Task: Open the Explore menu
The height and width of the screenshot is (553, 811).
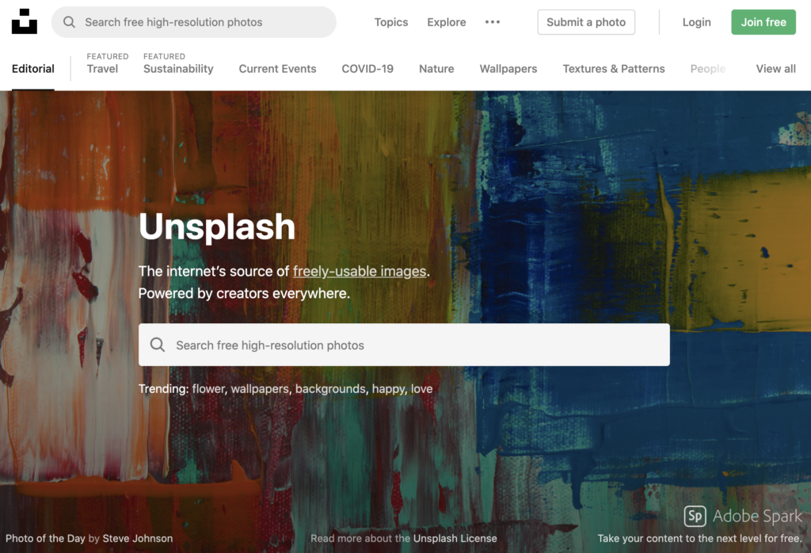Action: 447,22
